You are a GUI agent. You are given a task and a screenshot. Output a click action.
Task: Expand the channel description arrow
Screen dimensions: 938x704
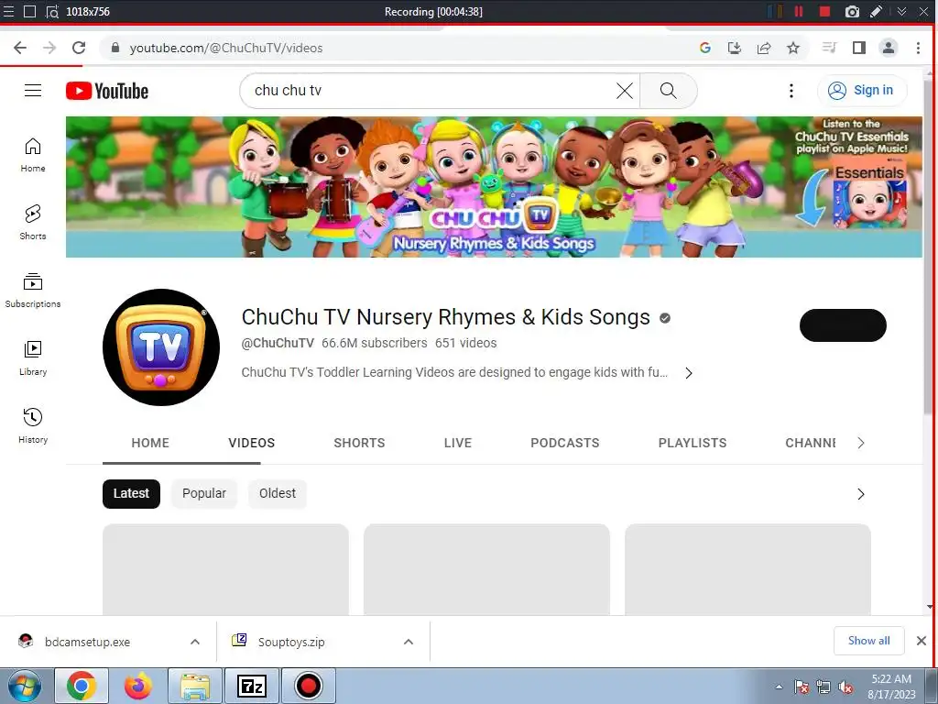click(x=689, y=373)
